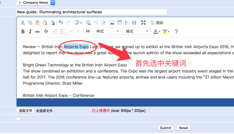
Task: Insert special character Omega icon
Action: 134,23
